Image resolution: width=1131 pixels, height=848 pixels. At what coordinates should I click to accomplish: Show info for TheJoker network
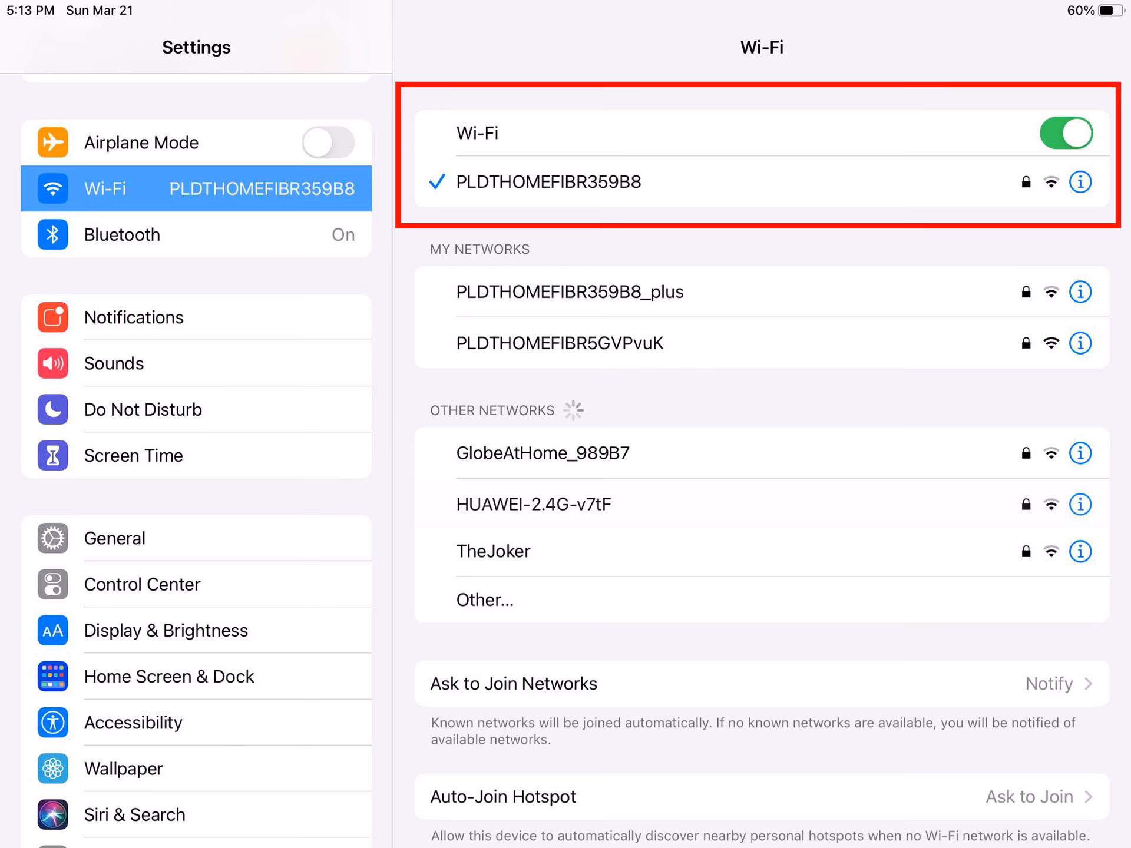[x=1080, y=551]
